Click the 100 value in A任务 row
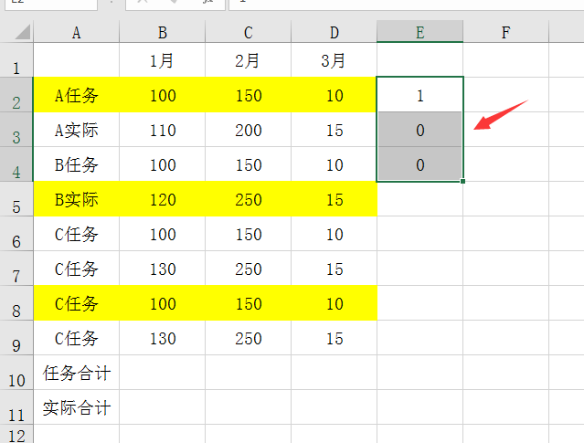 pos(163,95)
